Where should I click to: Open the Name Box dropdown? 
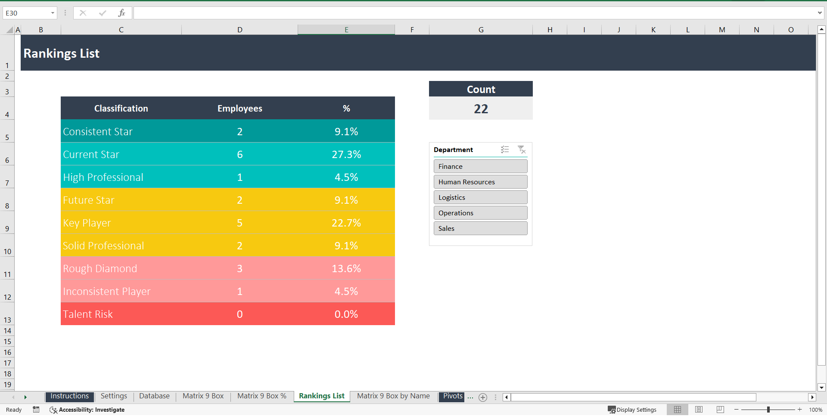[53, 13]
